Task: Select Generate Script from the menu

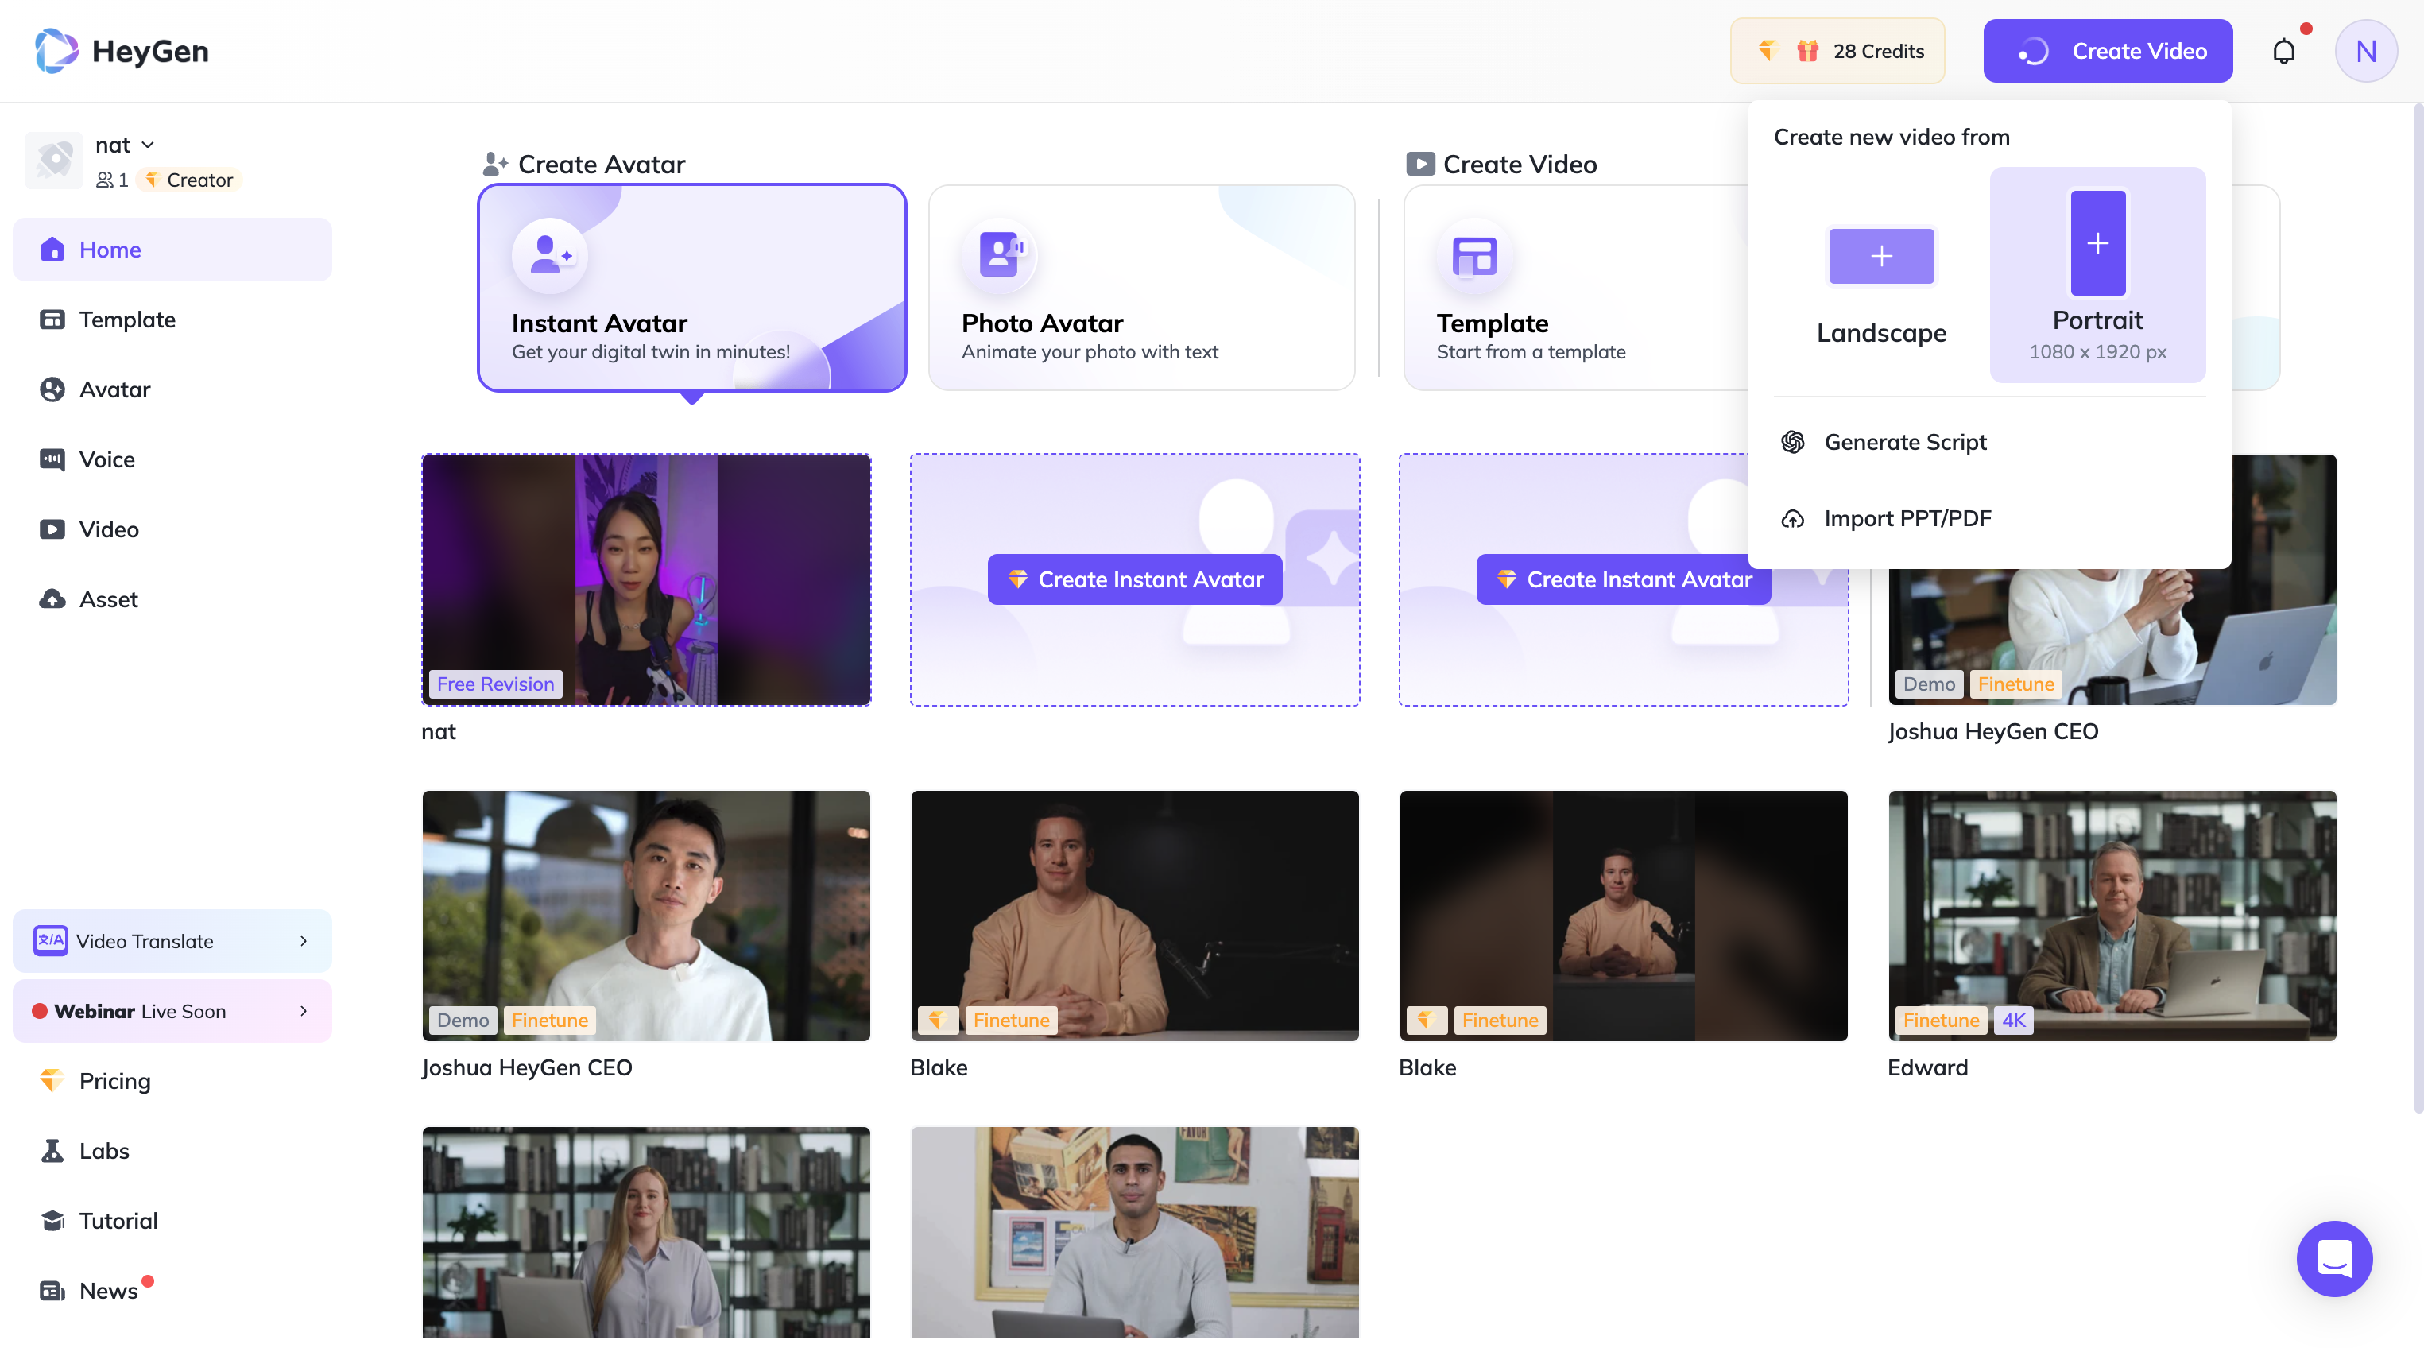Action: [1989, 441]
